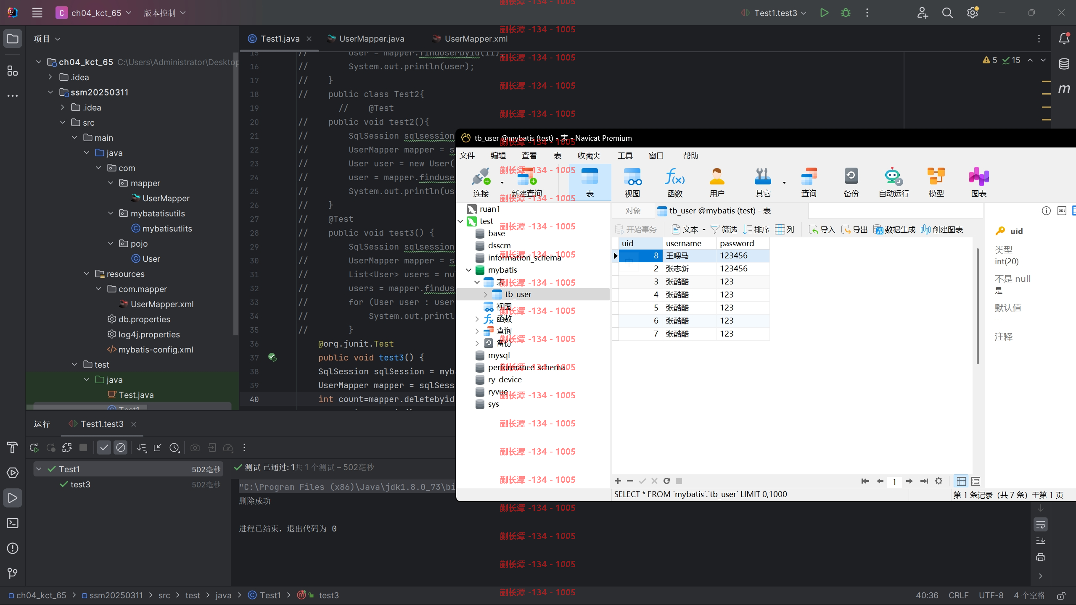Collapse ssm20250311 folder in project tree
Screen dimensions: 1076x605
click(x=50, y=92)
